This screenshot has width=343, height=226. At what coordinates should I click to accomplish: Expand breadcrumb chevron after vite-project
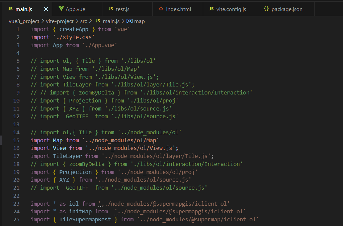point(77,21)
